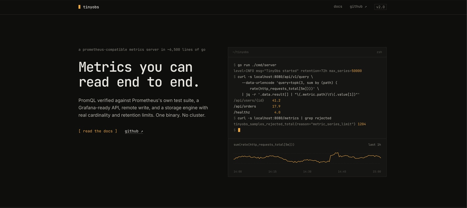This screenshot has height=208, width=467.
Task: Click the /api/orders result row
Action: click(x=257, y=106)
